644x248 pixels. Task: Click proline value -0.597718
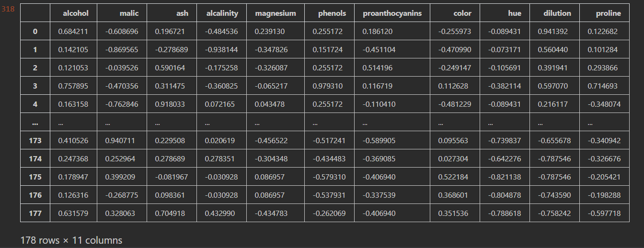click(x=603, y=214)
